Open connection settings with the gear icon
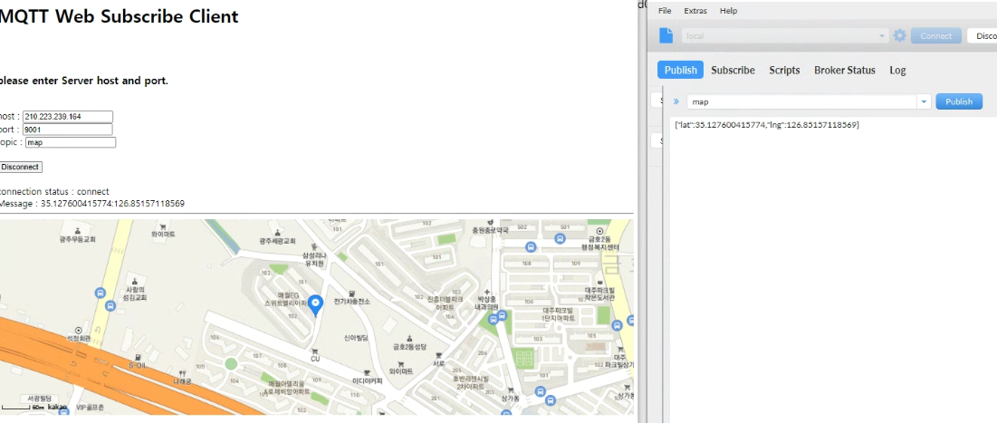The image size is (997, 423). pos(899,35)
